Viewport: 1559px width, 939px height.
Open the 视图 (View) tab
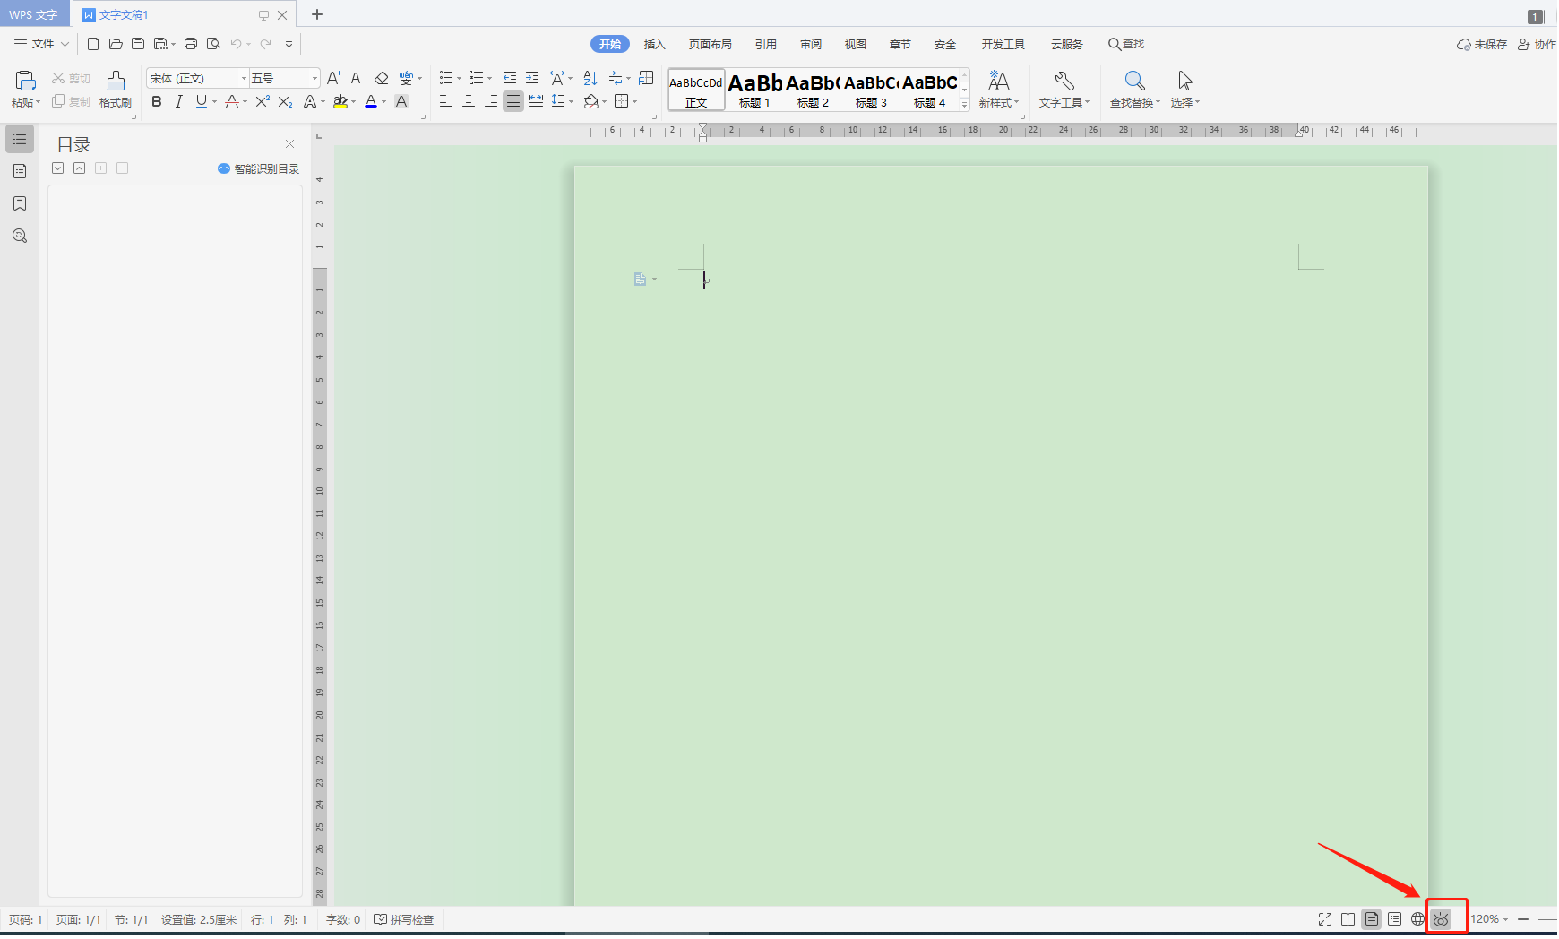click(856, 45)
